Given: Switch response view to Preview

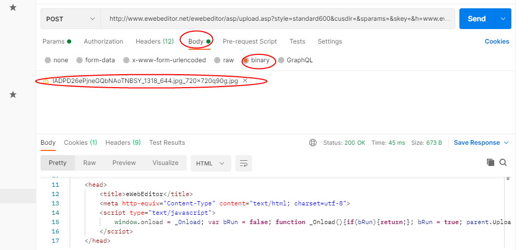Looking at the screenshot, I should pyautogui.click(x=124, y=163).
